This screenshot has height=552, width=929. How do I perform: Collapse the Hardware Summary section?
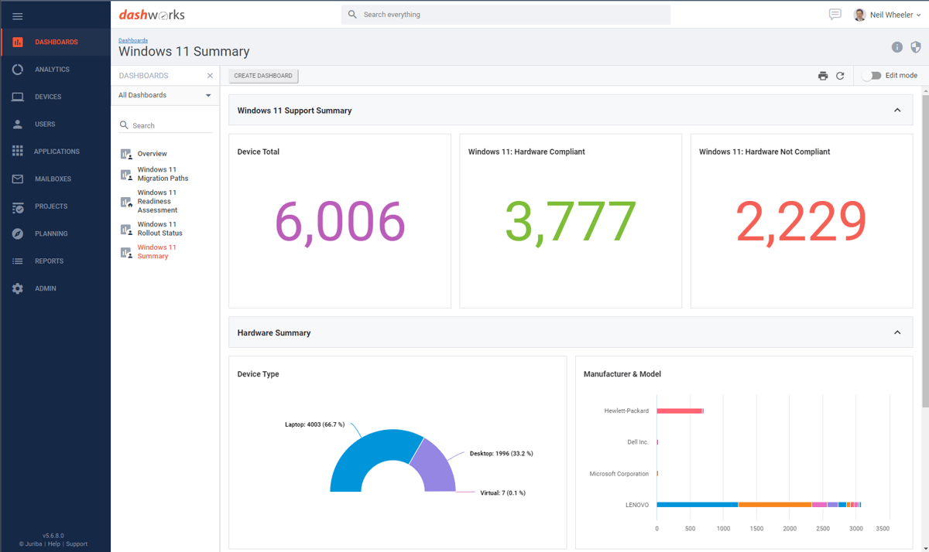click(x=897, y=332)
